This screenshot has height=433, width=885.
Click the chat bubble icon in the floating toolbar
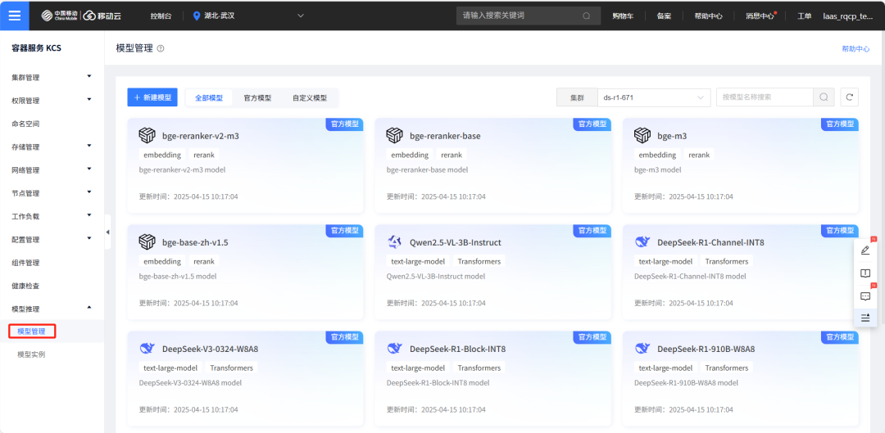point(865,296)
